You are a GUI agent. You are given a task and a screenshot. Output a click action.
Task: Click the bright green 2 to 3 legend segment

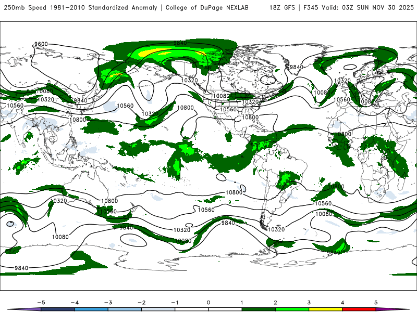pyautogui.click(x=292, y=309)
